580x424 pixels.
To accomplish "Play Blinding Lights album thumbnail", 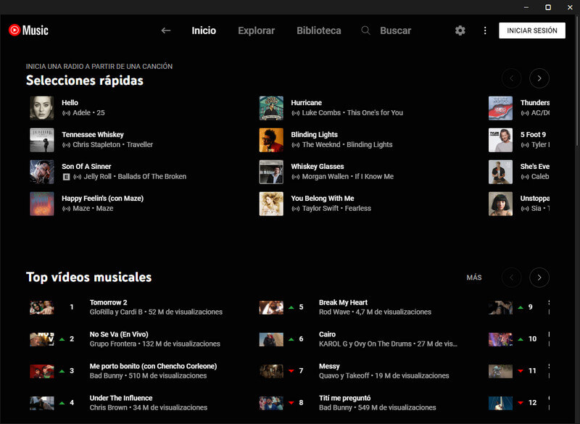I will (271, 140).
